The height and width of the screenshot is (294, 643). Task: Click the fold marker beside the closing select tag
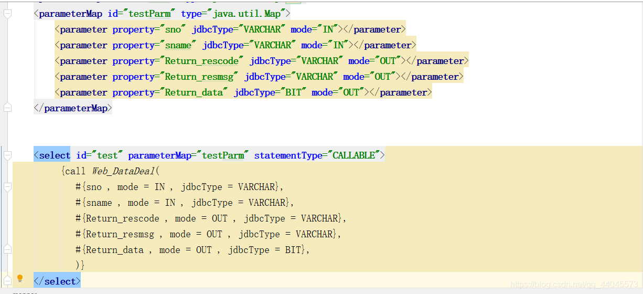click(7, 281)
